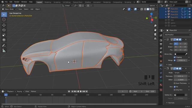
Task: Open the Solidify Mode dropdown
Action: [x=181, y=73]
